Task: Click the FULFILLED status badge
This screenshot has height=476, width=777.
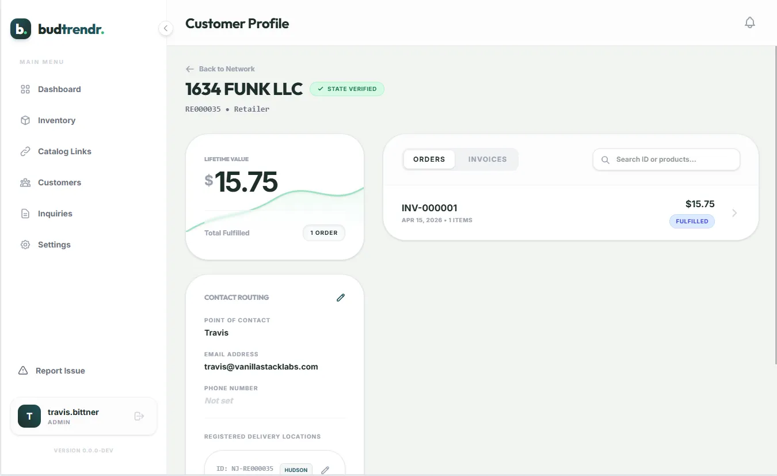Action: click(x=692, y=222)
